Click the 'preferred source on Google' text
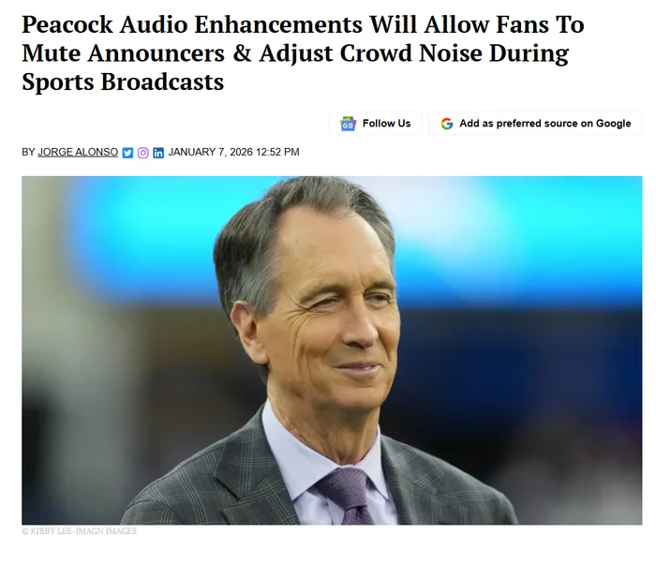The width and height of the screenshot is (656, 564). point(563,124)
